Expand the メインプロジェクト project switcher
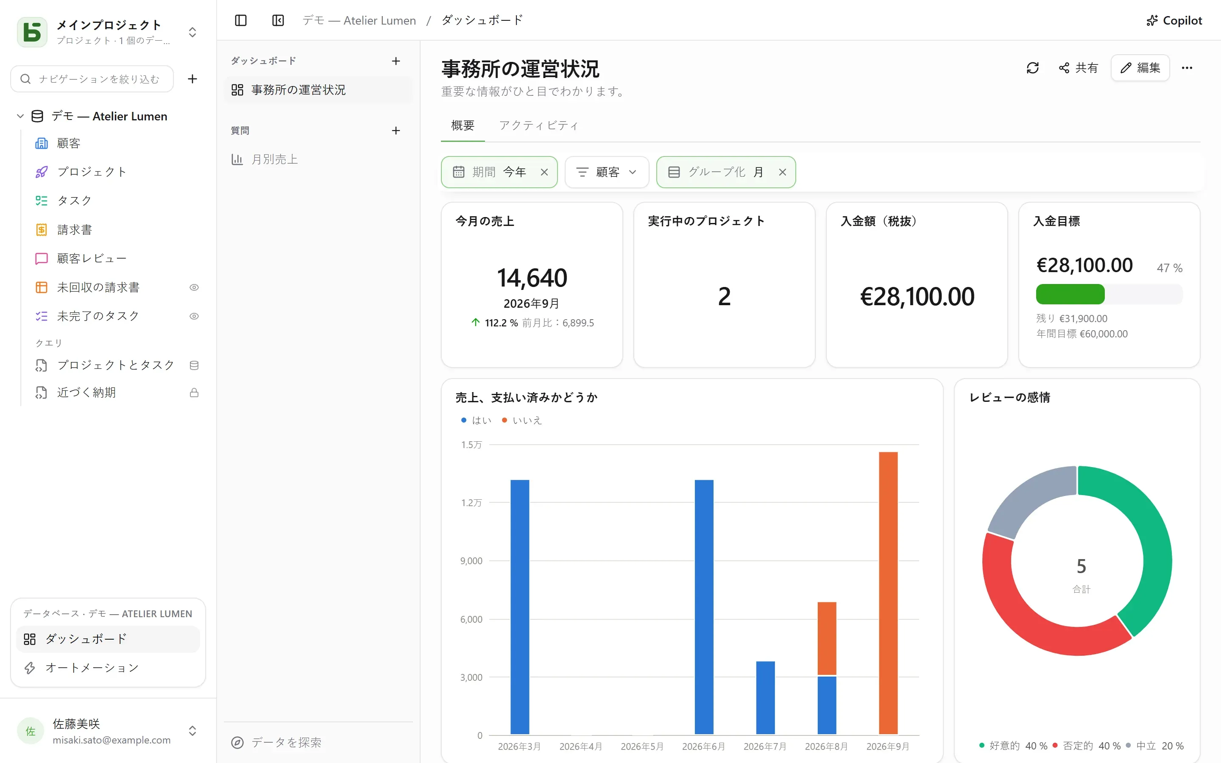The height and width of the screenshot is (763, 1221). coord(192,32)
